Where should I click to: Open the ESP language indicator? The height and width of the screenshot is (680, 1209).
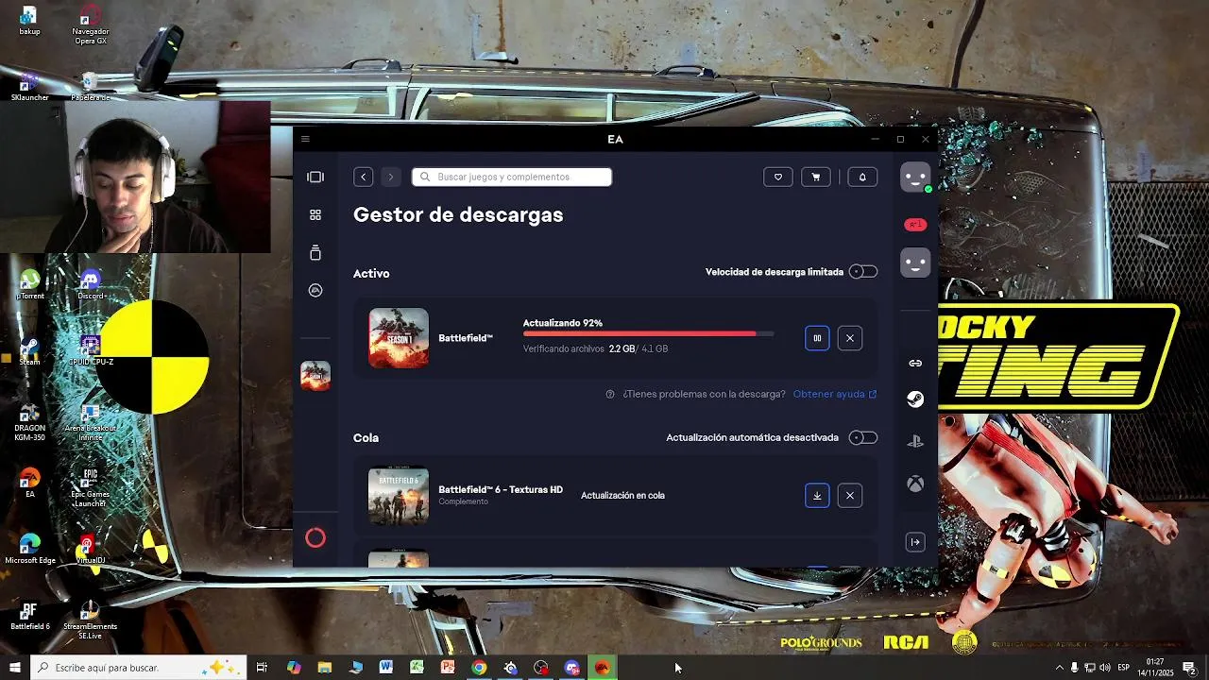click(x=1124, y=668)
